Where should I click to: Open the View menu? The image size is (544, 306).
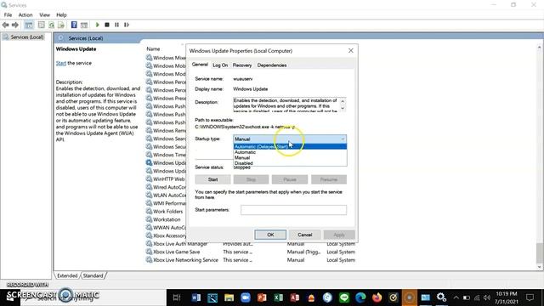[x=44, y=15]
